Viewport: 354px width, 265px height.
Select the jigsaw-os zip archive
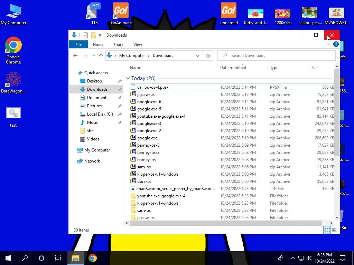231,95
